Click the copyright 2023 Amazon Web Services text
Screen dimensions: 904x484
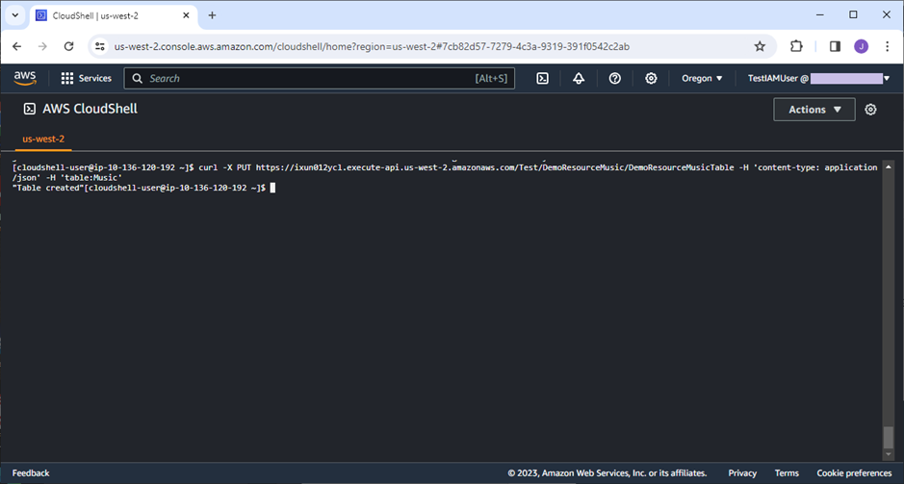click(x=607, y=473)
